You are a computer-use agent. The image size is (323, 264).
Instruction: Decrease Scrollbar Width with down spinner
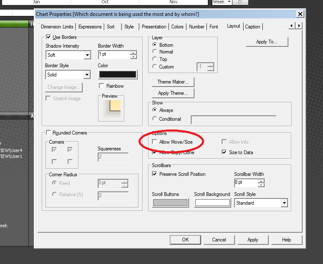click(261, 185)
